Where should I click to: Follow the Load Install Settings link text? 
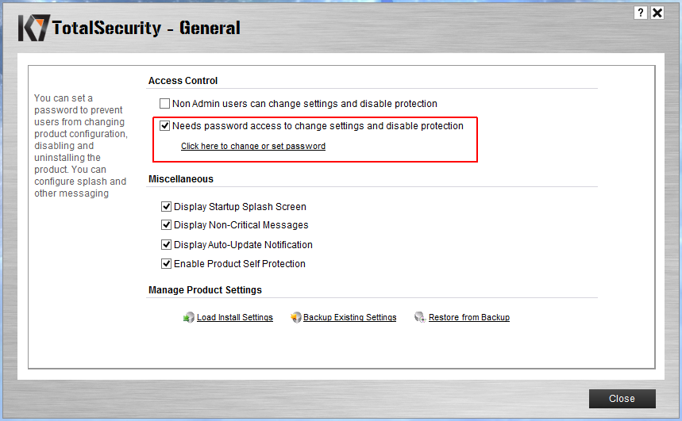[x=235, y=317]
